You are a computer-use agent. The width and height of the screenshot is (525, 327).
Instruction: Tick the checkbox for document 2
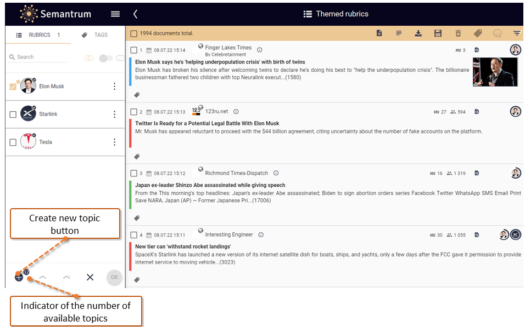click(134, 112)
